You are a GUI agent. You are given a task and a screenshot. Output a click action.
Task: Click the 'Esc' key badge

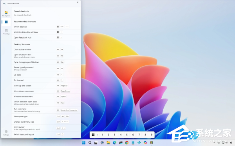click(x=62, y=62)
